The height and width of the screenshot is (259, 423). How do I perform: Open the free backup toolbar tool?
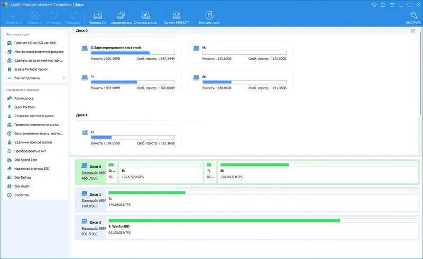click(209, 18)
